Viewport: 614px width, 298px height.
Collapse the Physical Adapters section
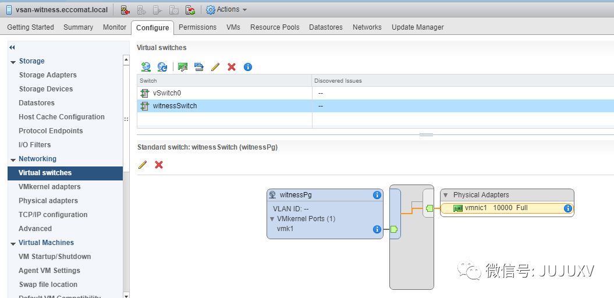(x=446, y=195)
